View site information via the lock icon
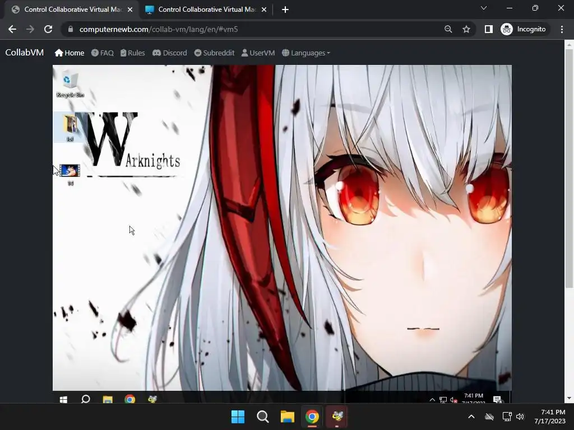This screenshot has height=430, width=574. (x=71, y=29)
